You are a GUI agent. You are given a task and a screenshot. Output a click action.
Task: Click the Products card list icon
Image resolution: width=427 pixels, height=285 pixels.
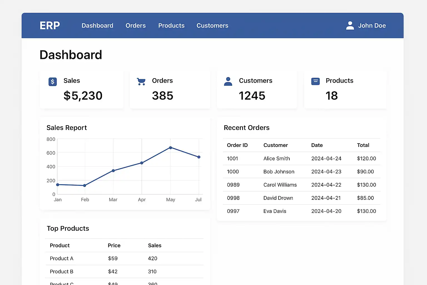tap(315, 82)
